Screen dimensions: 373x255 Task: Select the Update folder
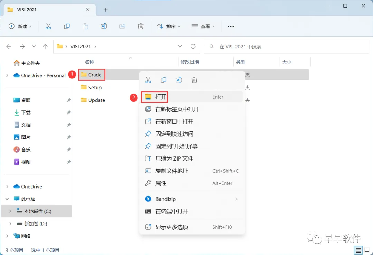pos(93,100)
